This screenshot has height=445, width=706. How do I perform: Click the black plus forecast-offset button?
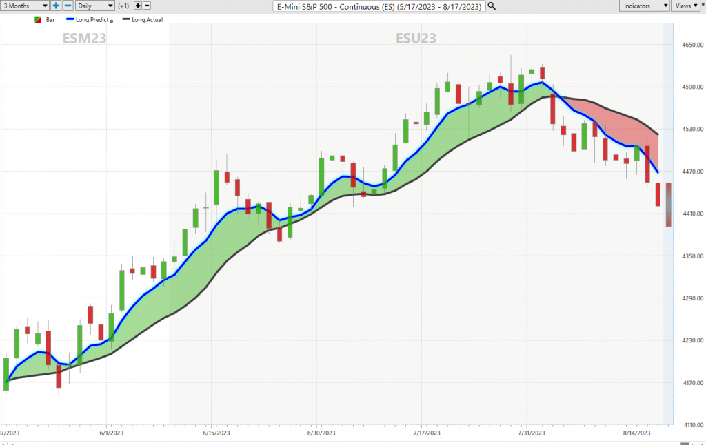tap(138, 6)
